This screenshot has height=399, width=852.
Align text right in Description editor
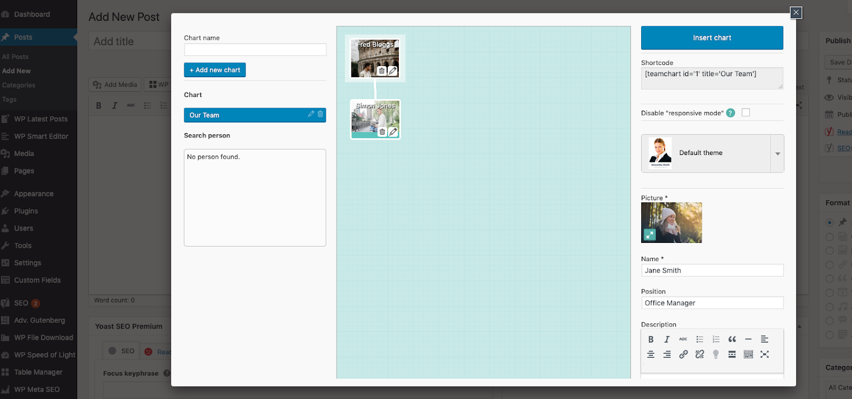pyautogui.click(x=667, y=354)
